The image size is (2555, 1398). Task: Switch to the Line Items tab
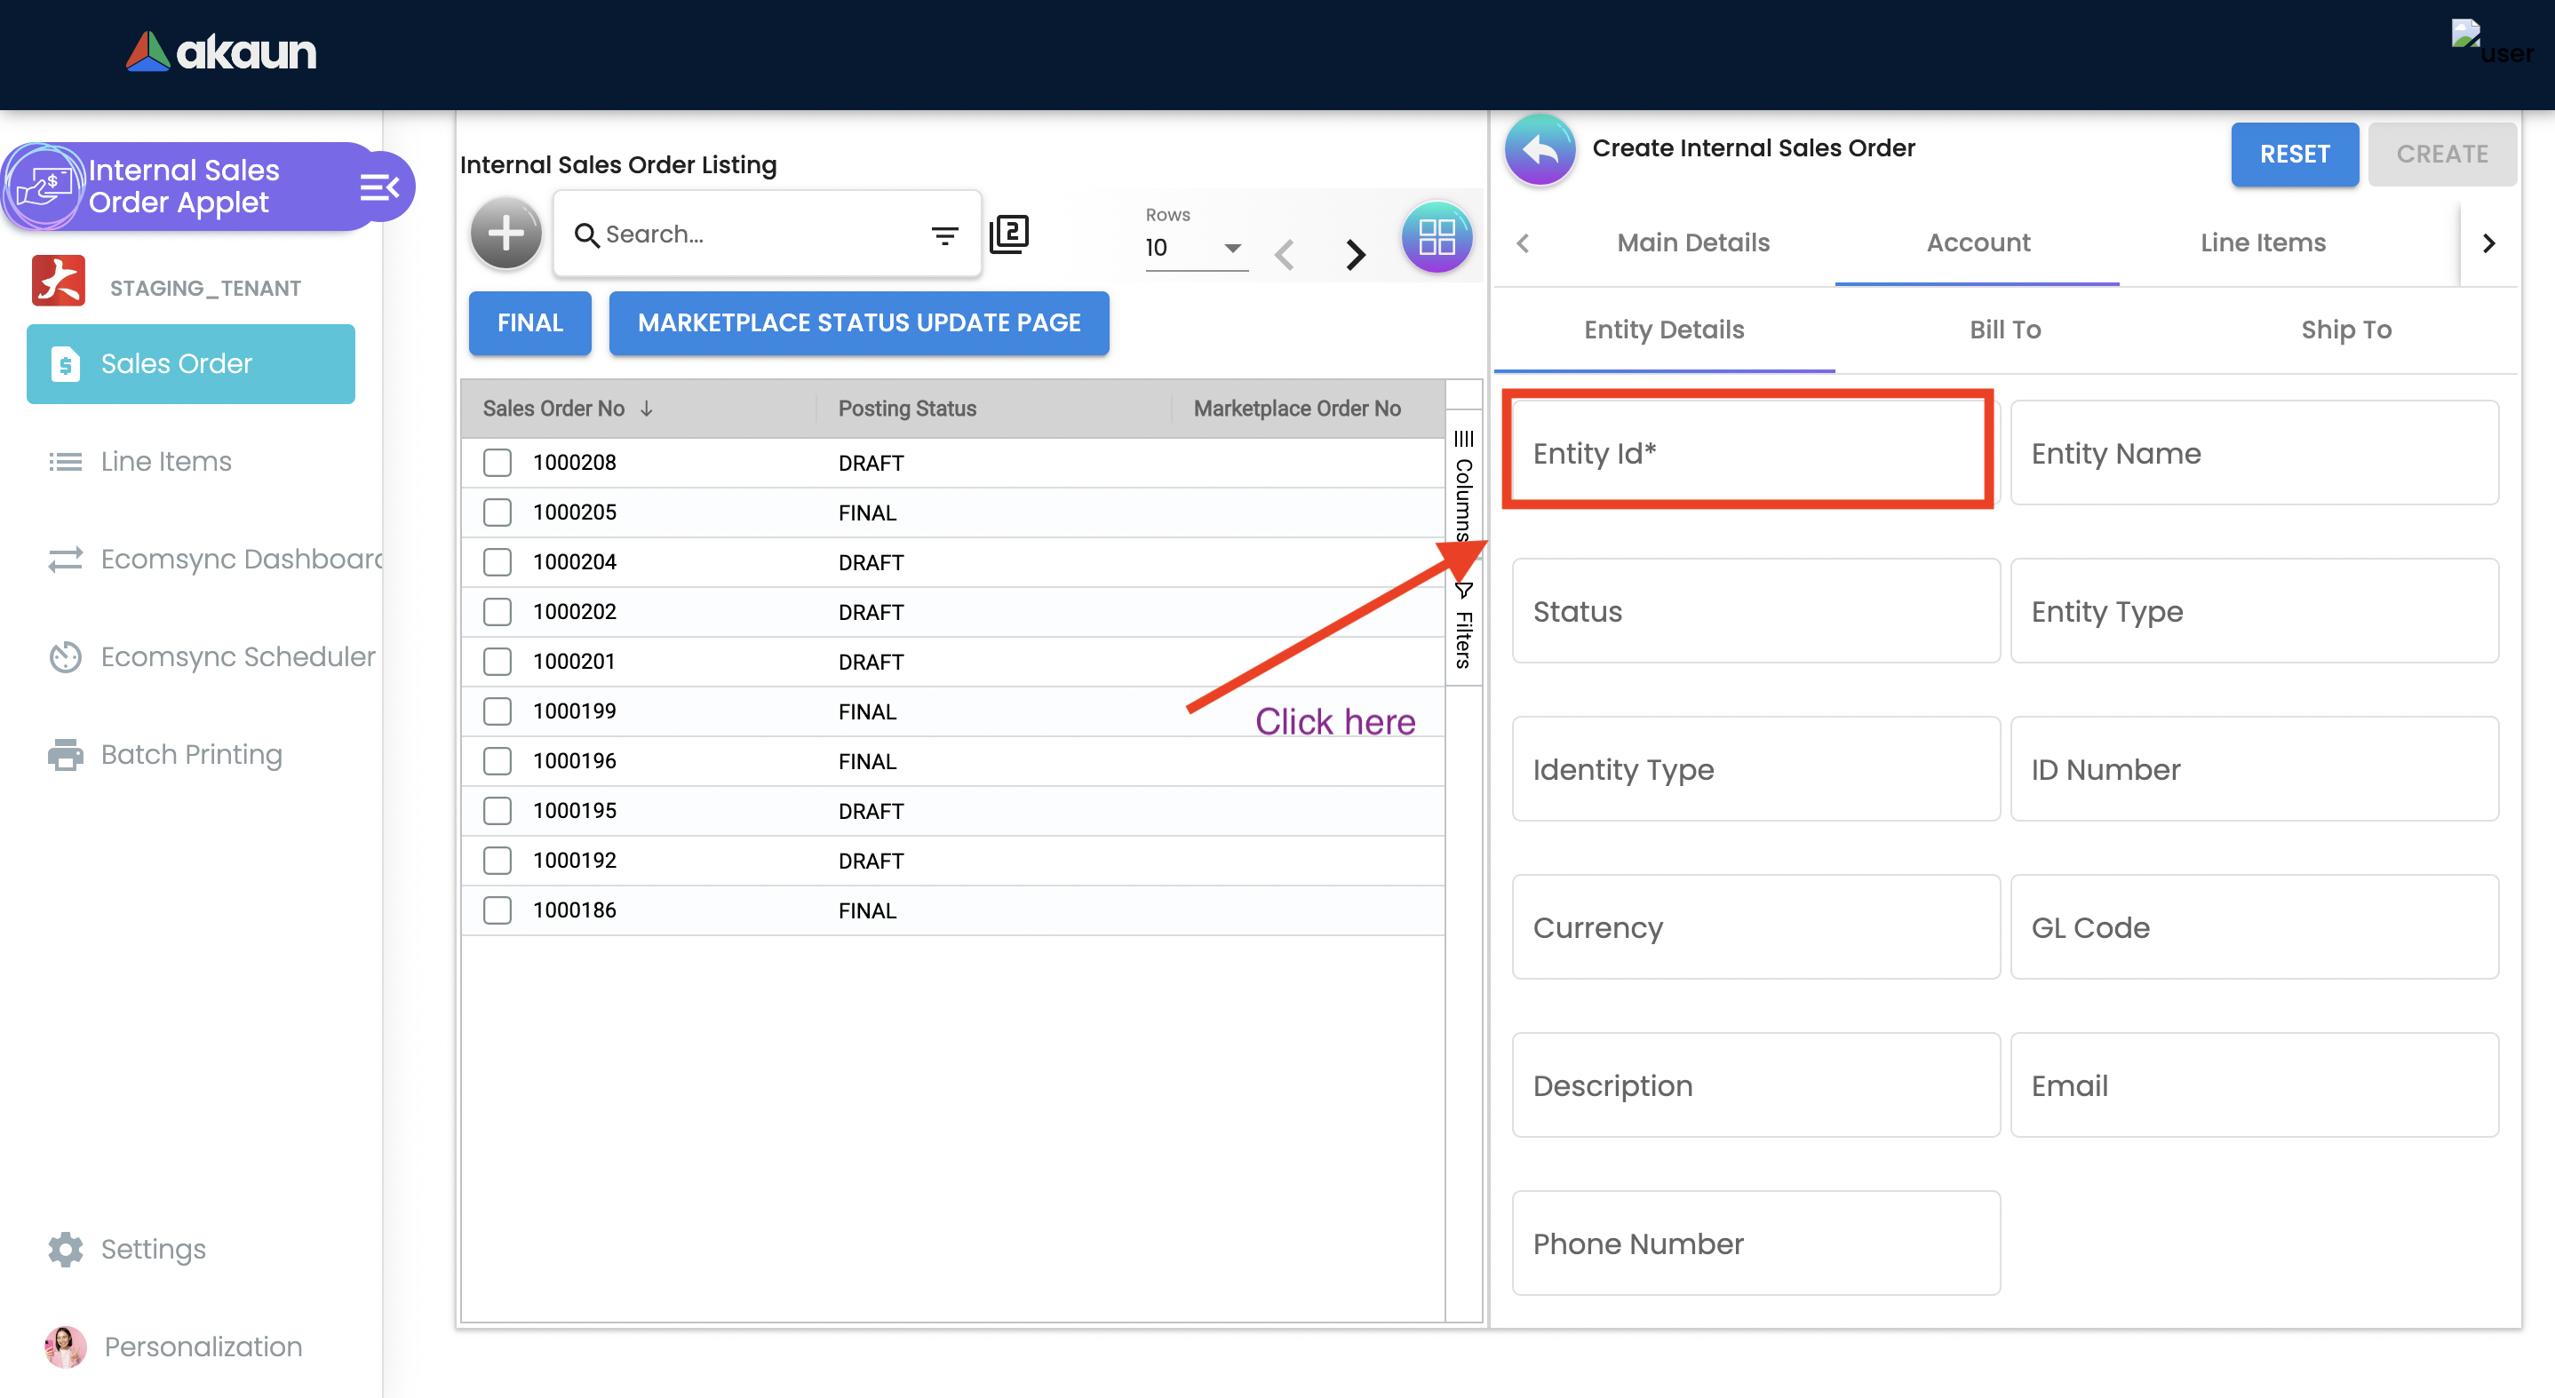coord(2263,242)
